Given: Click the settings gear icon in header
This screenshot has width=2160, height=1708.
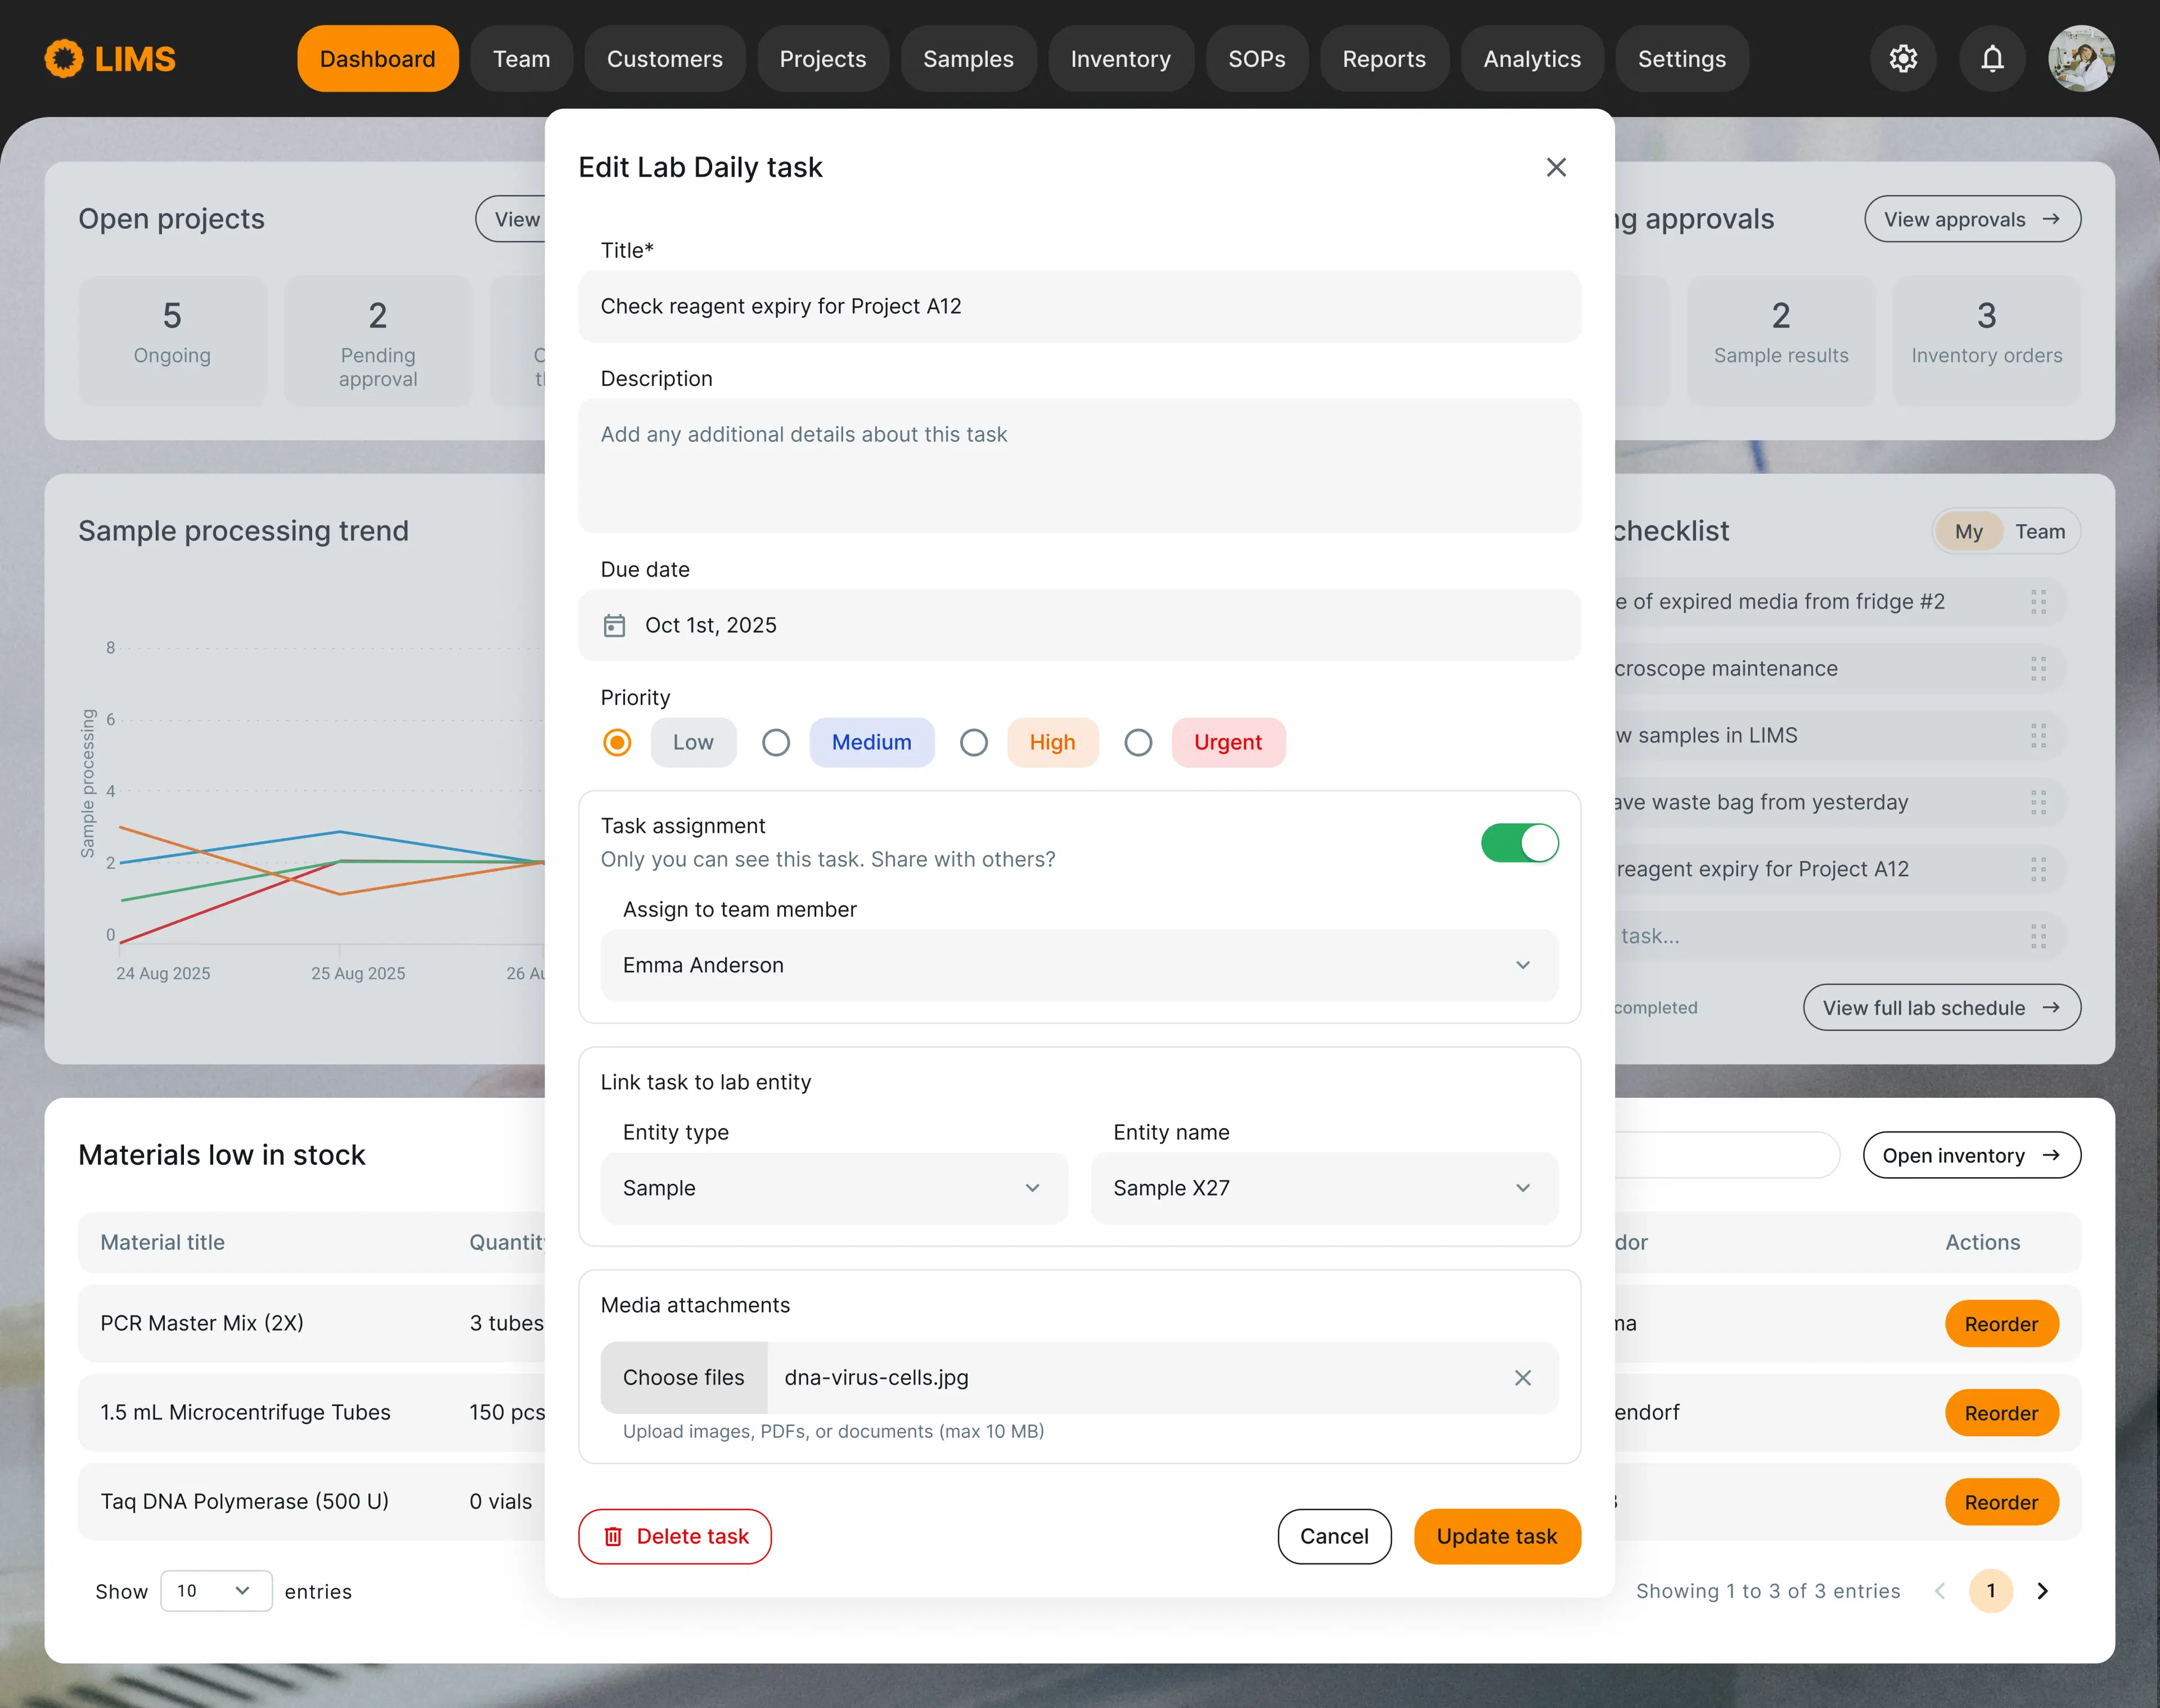Looking at the screenshot, I should 1903,59.
